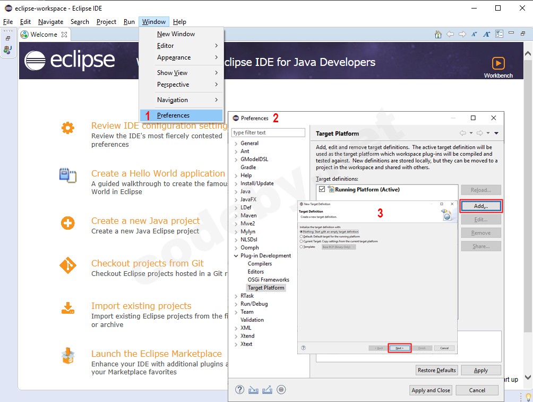Open help in New Target Definition dialog
Screen dimensions: 533x402
coord(303,348)
